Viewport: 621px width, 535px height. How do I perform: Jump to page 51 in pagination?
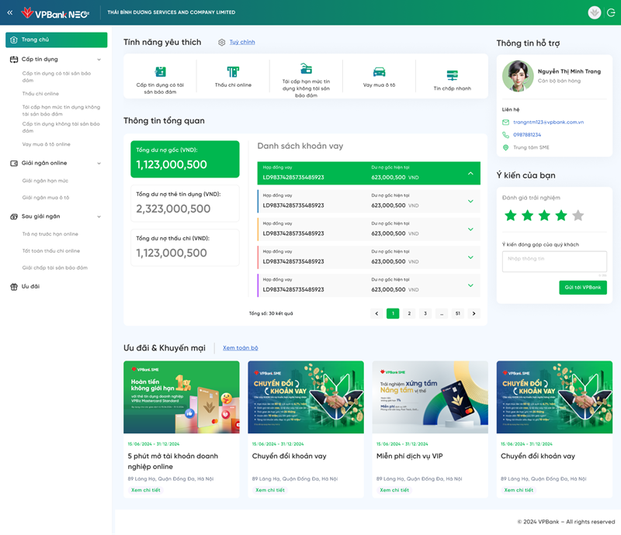pyautogui.click(x=458, y=314)
